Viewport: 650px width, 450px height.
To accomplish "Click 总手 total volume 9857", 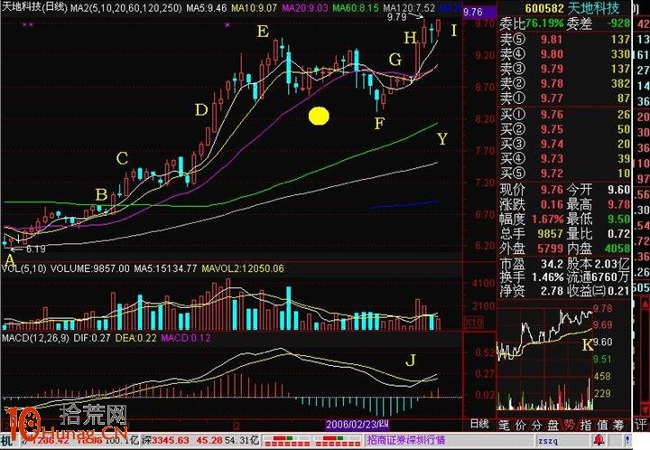I will [x=551, y=234].
